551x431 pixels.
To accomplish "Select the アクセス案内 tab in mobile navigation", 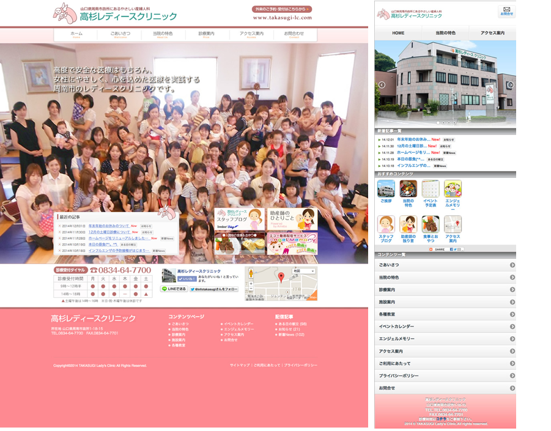I will (x=492, y=33).
